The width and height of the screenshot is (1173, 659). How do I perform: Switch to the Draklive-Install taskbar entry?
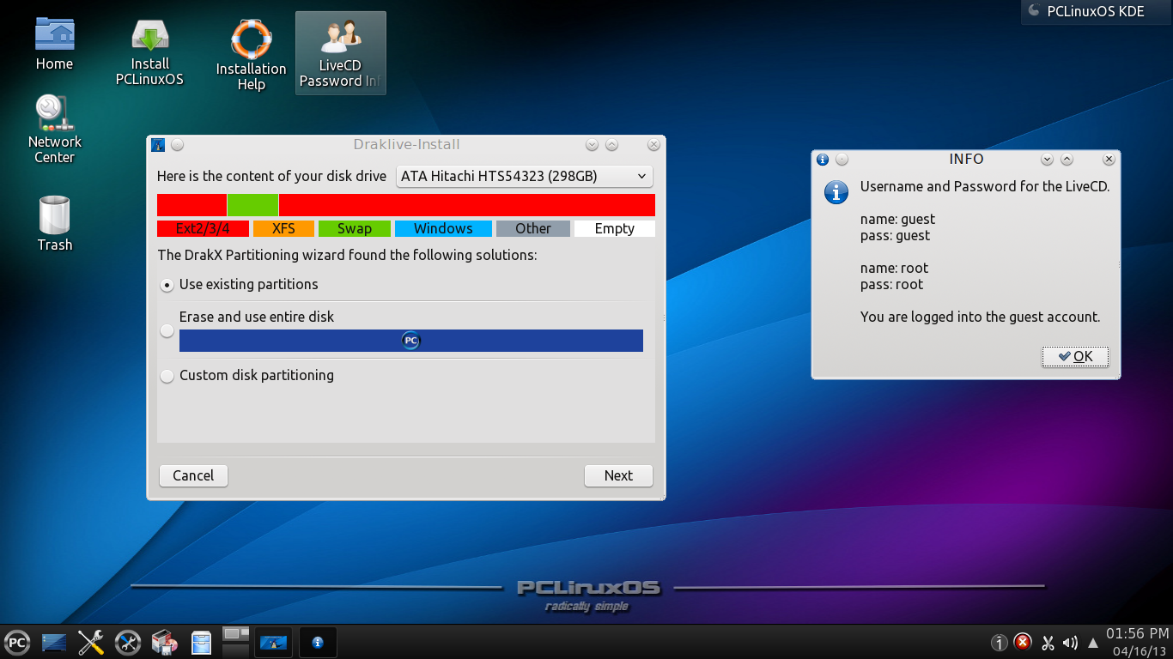[273, 642]
